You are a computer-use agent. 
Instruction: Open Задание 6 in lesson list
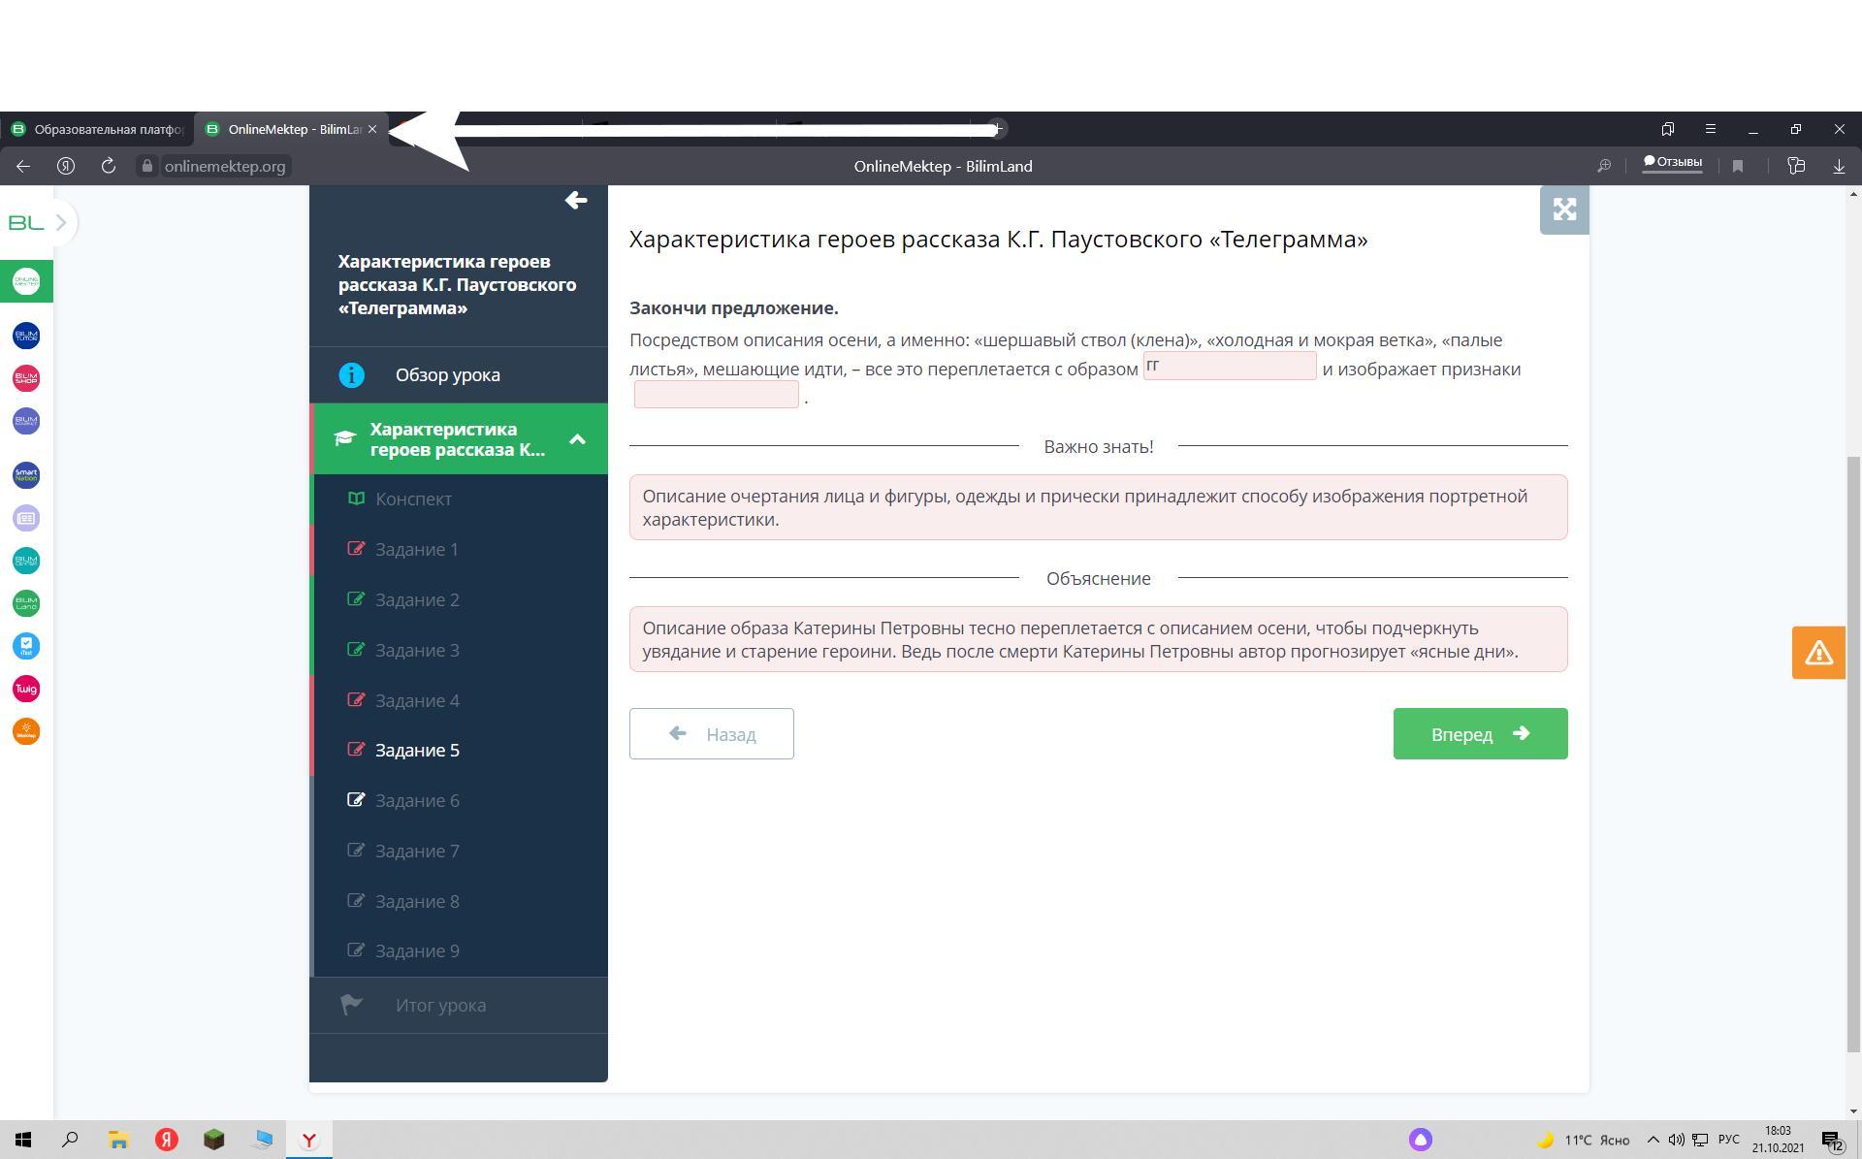(x=417, y=801)
